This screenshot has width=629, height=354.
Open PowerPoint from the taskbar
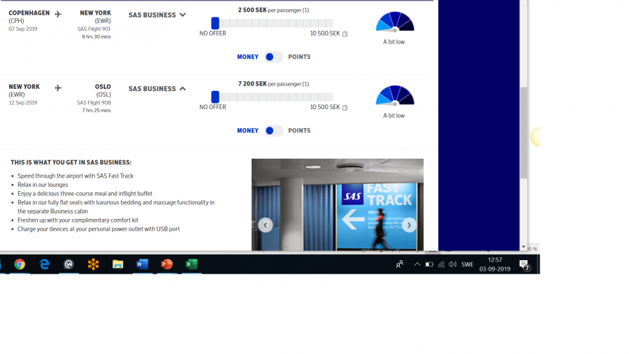pos(166,264)
